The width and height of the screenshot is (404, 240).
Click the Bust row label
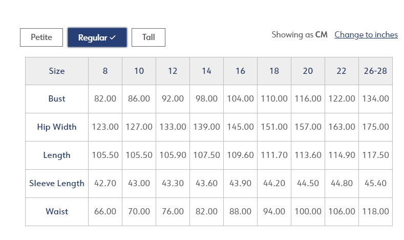[x=57, y=99]
